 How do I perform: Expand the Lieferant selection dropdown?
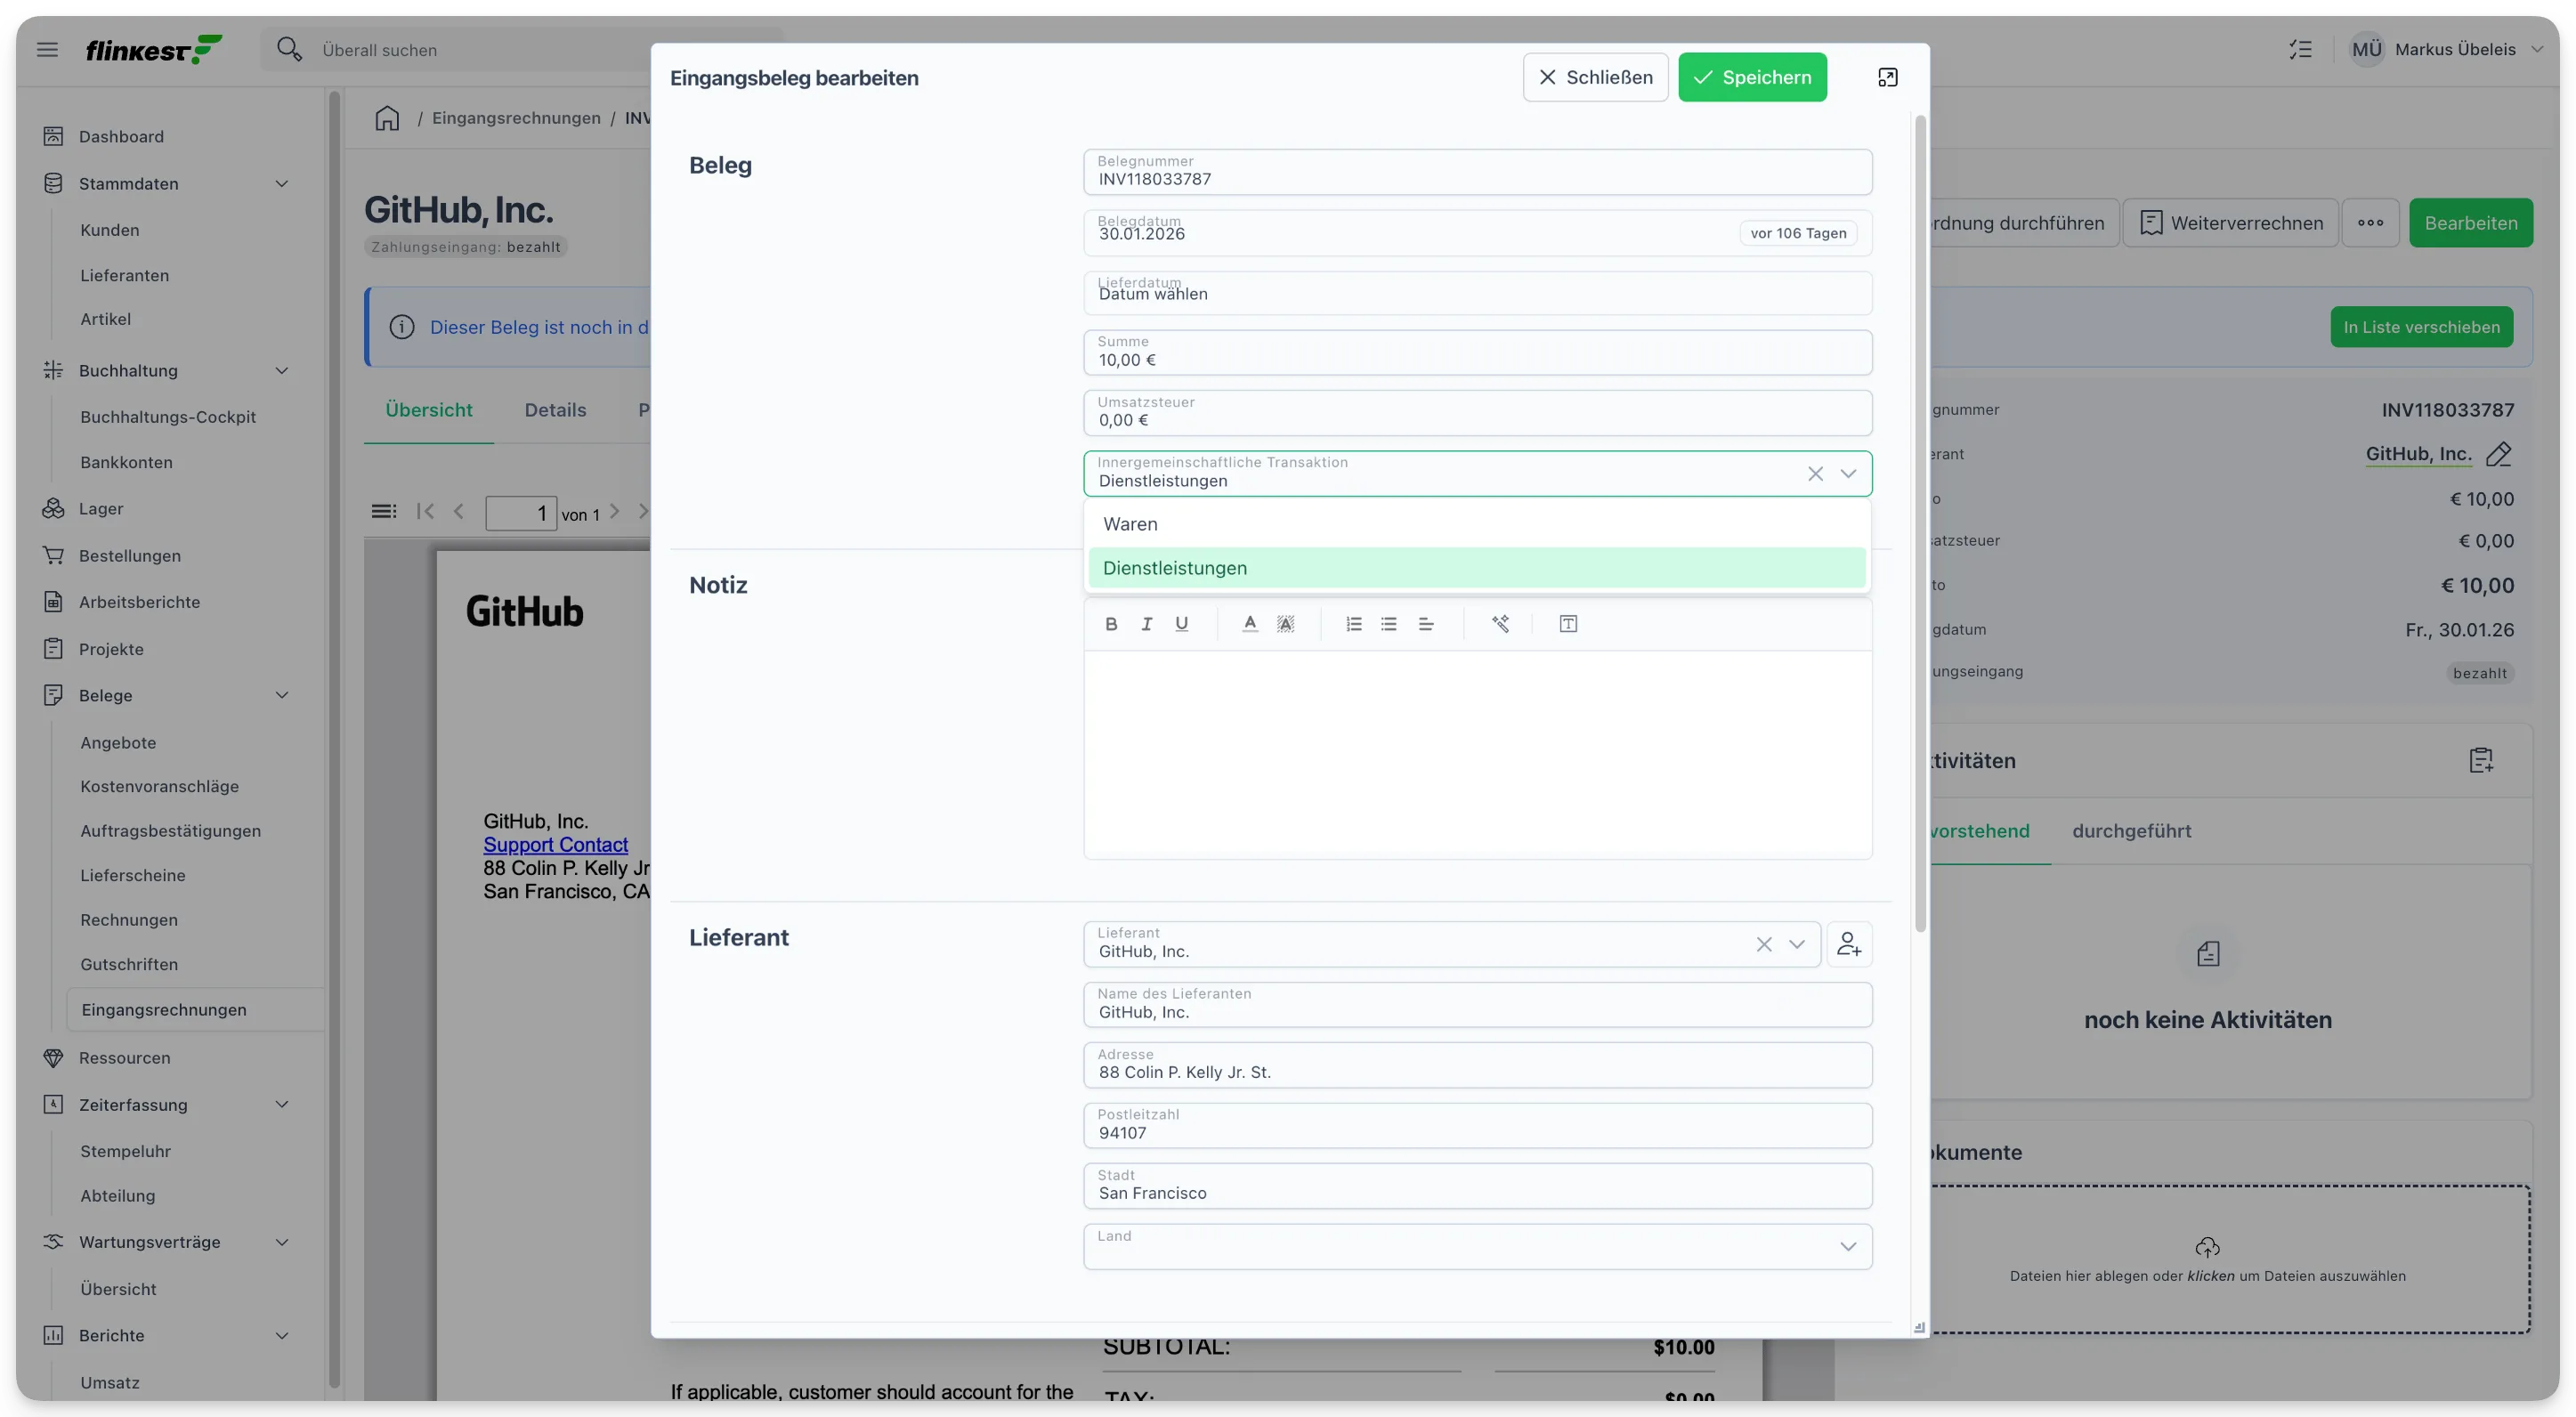1797,944
